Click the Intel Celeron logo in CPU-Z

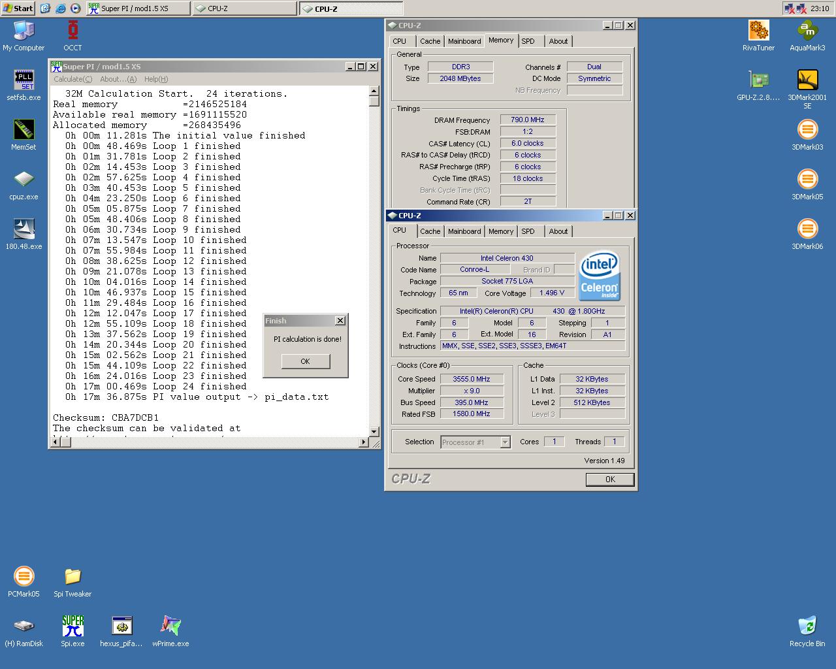click(599, 276)
